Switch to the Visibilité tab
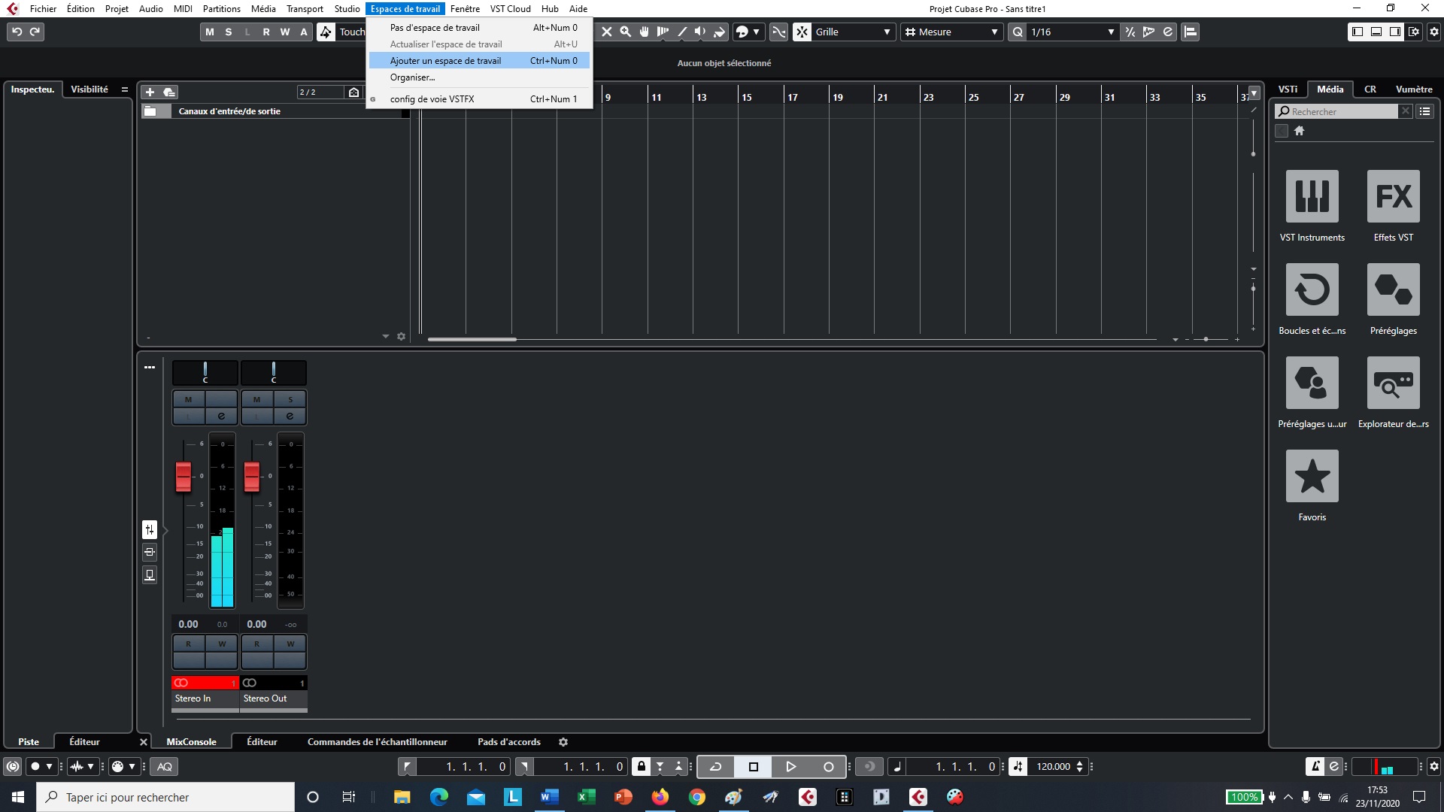This screenshot has height=812, width=1444. (x=89, y=89)
